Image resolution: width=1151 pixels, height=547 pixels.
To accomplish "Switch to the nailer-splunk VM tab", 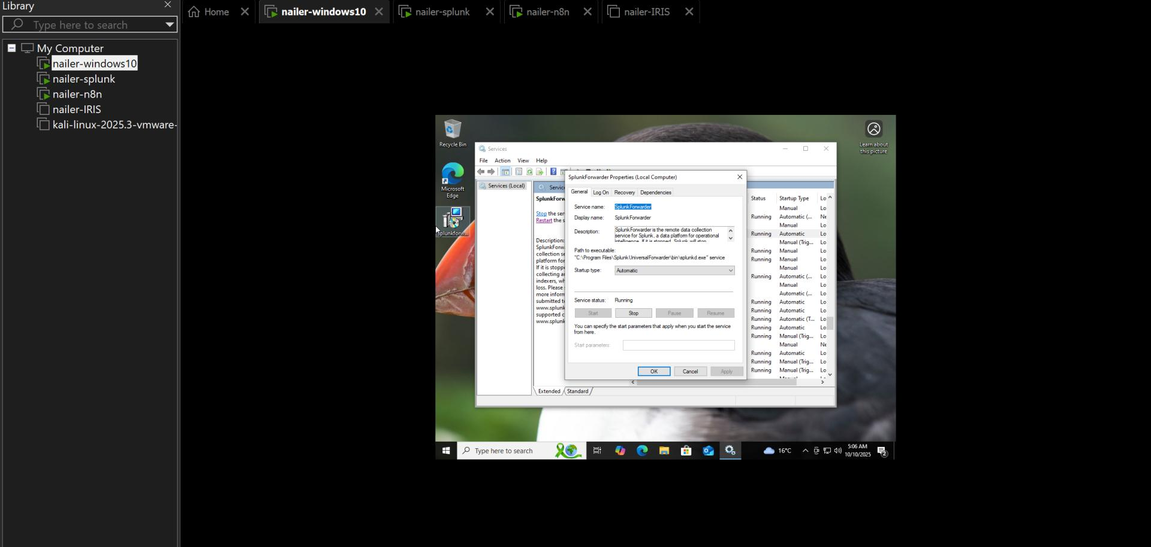I will click(x=442, y=12).
